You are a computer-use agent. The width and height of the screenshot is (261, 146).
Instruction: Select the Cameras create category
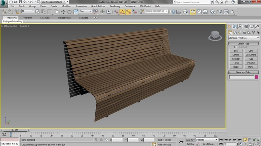(x=244, y=33)
